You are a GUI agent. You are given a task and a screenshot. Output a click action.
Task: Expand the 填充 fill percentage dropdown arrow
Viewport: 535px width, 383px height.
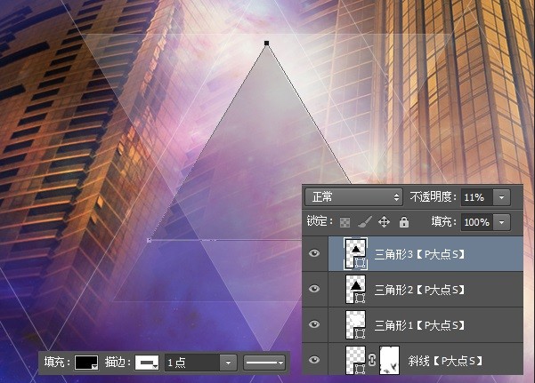point(501,222)
